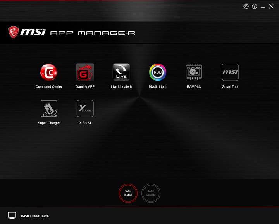Image resolution: width=279 pixels, height=224 pixels.
Task: Select the B450 TOMAHAWK model text
Action: click(35, 216)
